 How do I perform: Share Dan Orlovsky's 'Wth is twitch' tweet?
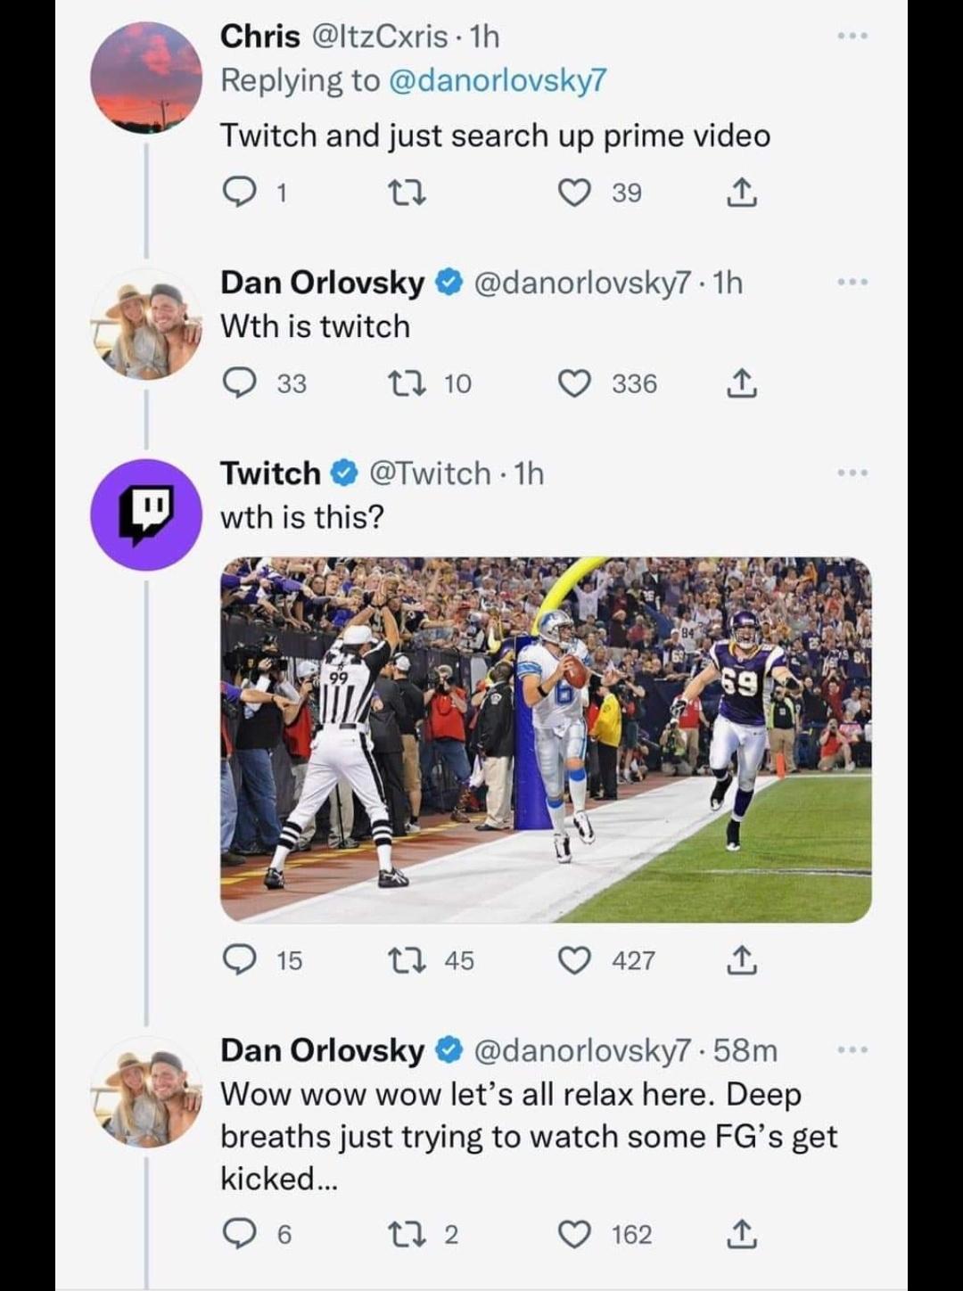742,383
